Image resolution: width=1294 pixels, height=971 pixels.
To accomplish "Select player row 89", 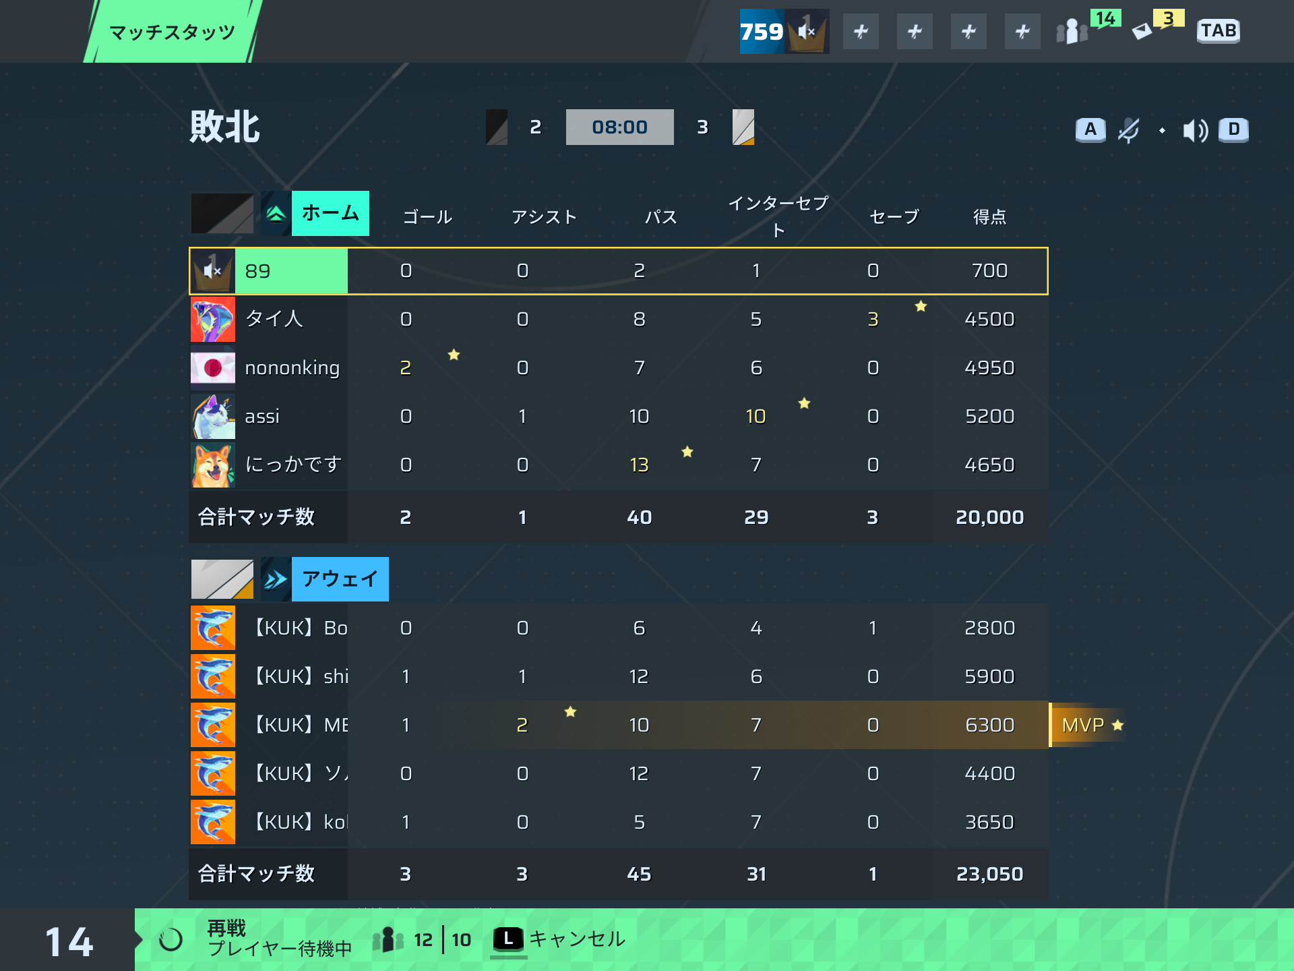I will click(x=619, y=271).
